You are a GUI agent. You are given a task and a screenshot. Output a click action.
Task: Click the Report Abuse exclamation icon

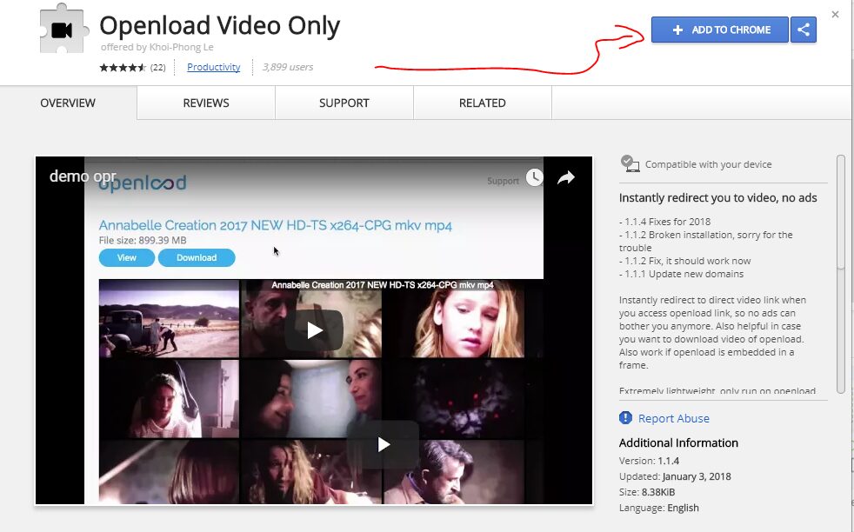point(626,417)
